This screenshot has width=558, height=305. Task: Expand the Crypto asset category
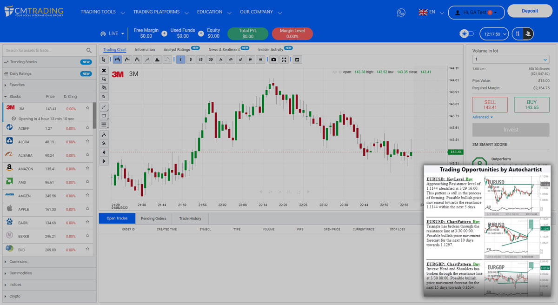[49, 296]
